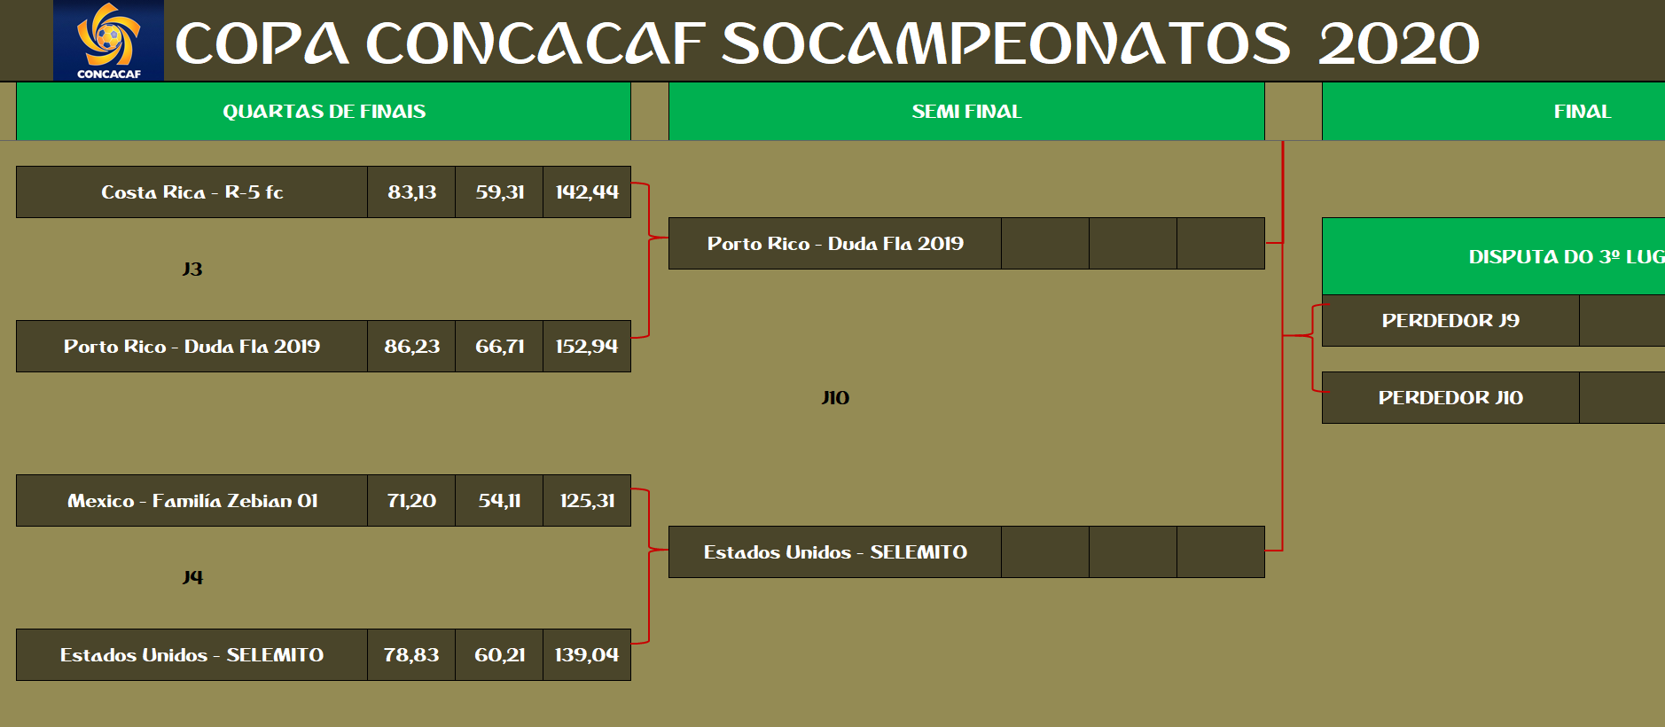Click Estados Unidos's 78,83 score cell
Viewport: 1665px width, 727px height.
(411, 655)
